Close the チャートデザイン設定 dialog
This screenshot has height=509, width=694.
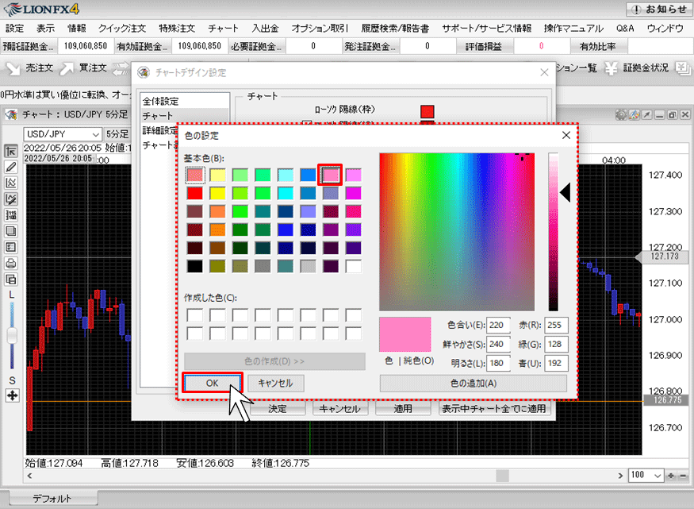click(x=544, y=72)
